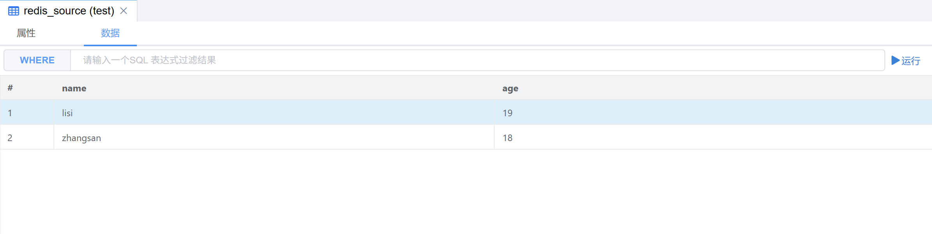This screenshot has width=932, height=234.
Task: Click the divider between name and age headers
Action: pyautogui.click(x=494, y=88)
